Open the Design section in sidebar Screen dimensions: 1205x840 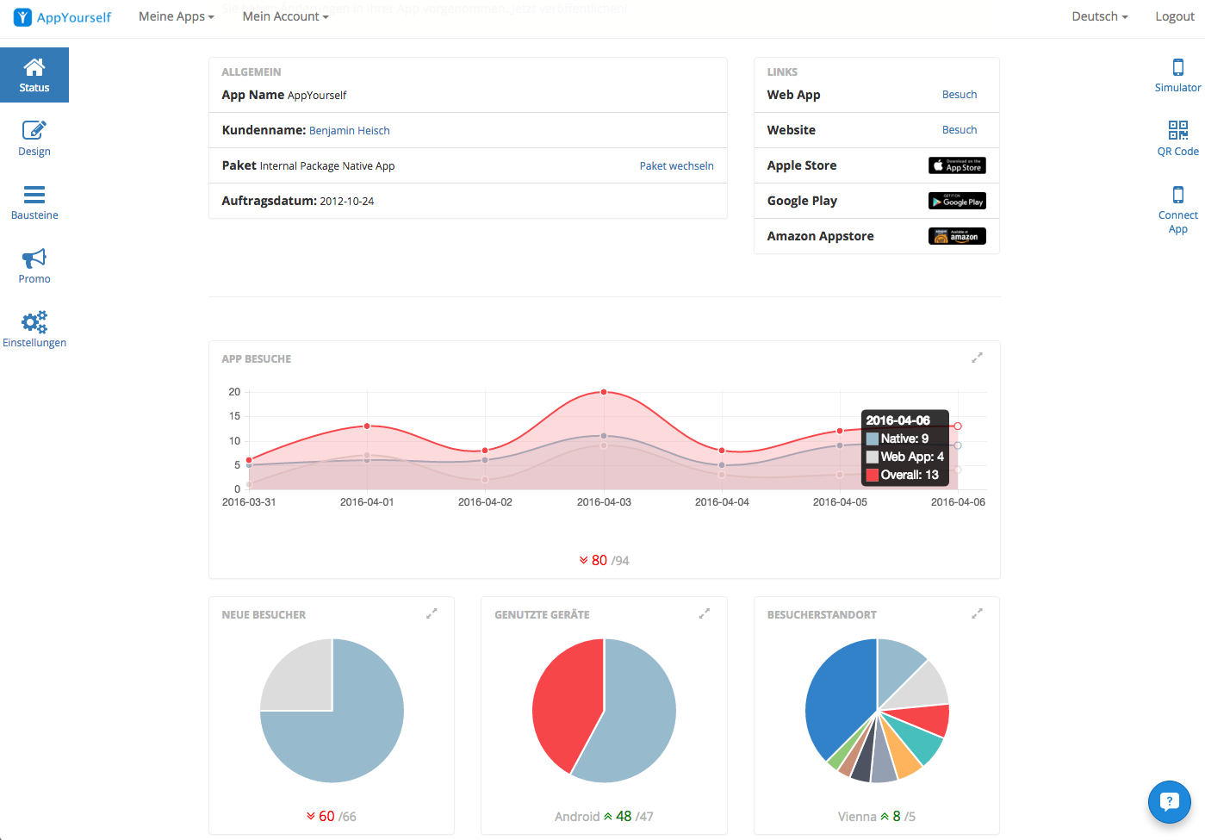(x=34, y=139)
